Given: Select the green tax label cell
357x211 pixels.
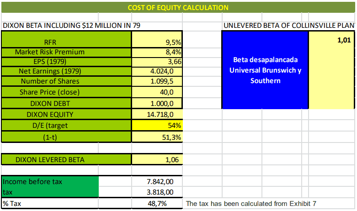Looking at the screenshot, I should (x=50, y=192).
